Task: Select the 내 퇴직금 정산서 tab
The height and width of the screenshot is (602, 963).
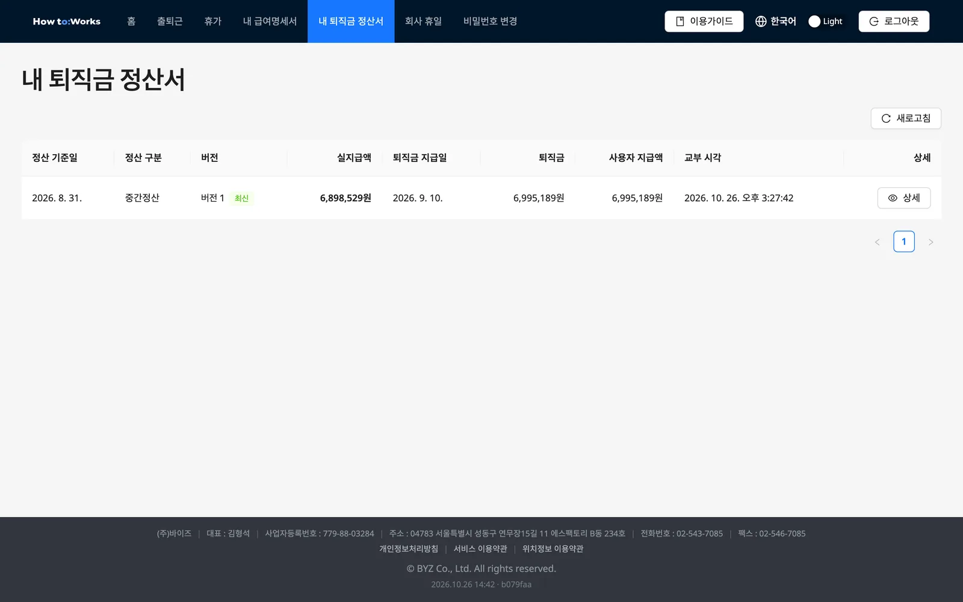Action: [351, 21]
